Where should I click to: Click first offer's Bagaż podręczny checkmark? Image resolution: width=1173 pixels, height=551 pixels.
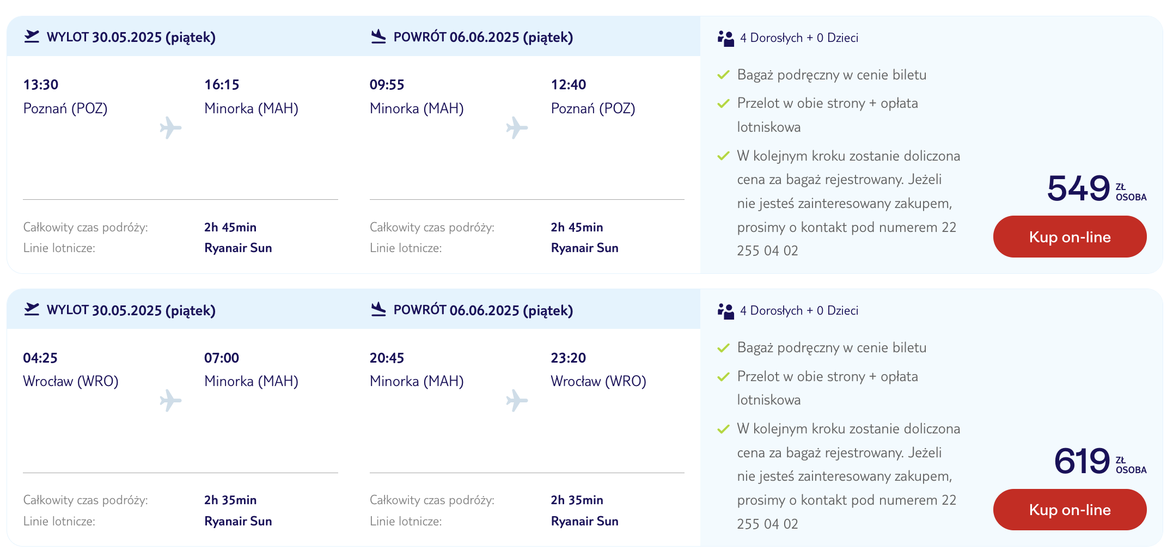pos(723,75)
